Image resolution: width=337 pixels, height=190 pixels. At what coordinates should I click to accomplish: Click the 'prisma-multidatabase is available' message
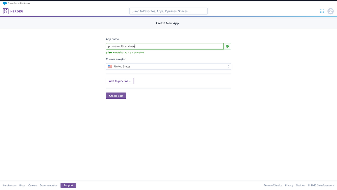tap(125, 52)
